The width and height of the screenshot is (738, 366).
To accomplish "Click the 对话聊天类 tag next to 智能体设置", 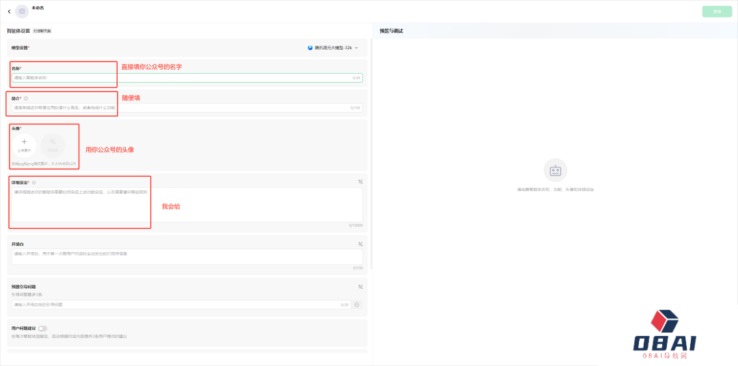I will pos(42,31).
